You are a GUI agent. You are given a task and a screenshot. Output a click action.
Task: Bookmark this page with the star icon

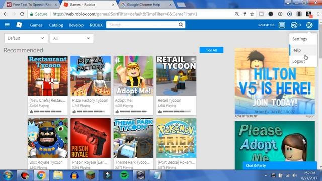pyautogui.click(x=252, y=14)
